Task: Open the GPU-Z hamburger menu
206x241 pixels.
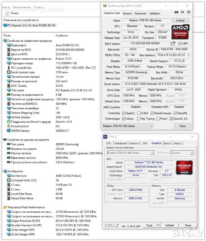Action: (188, 12)
